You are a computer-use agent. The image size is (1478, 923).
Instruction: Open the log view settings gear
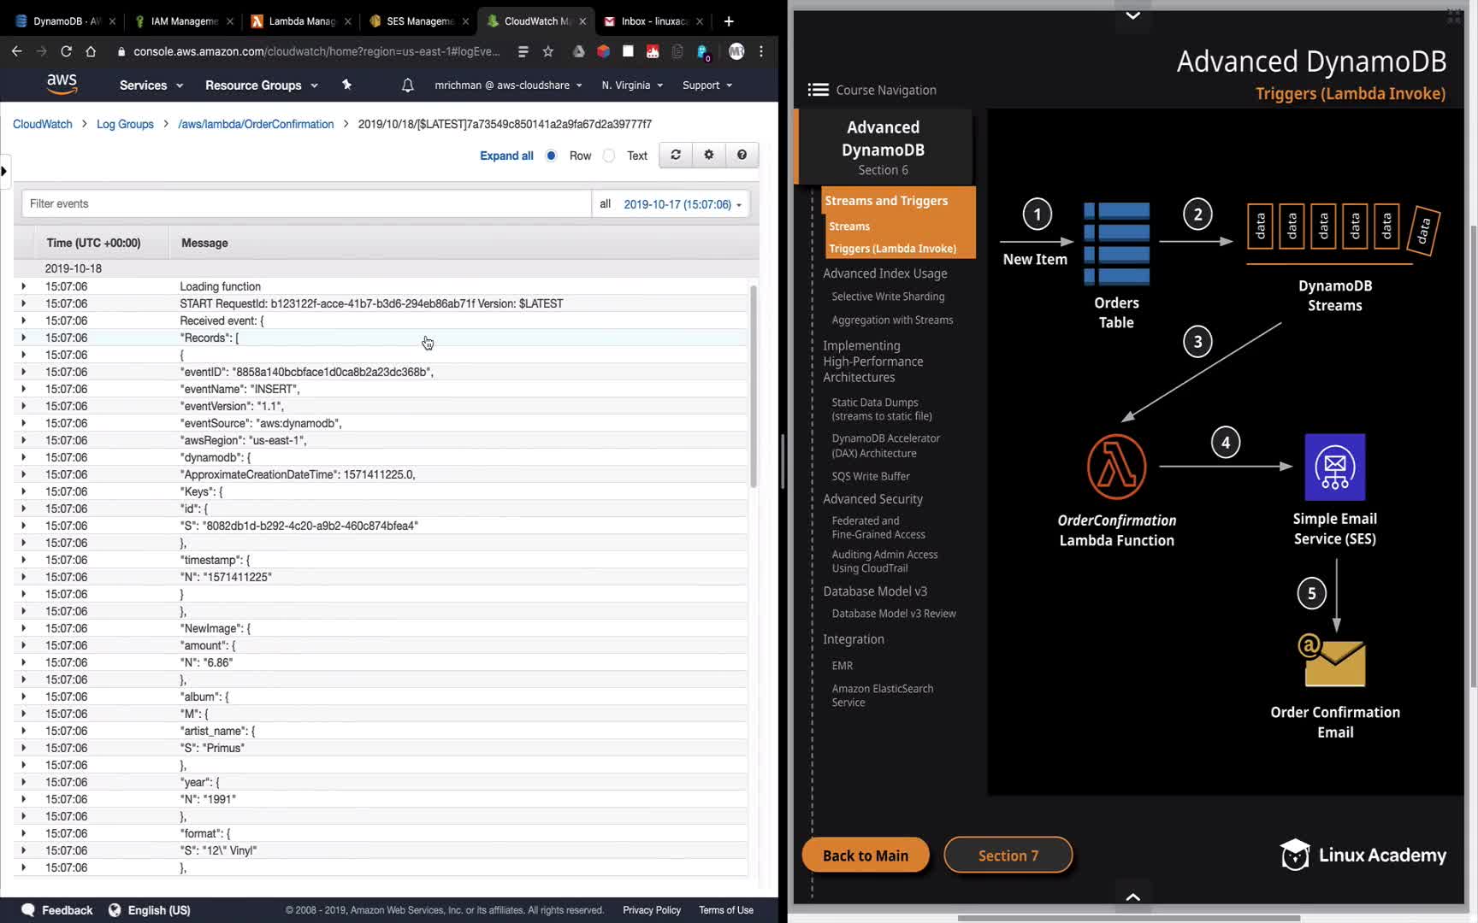click(x=708, y=155)
